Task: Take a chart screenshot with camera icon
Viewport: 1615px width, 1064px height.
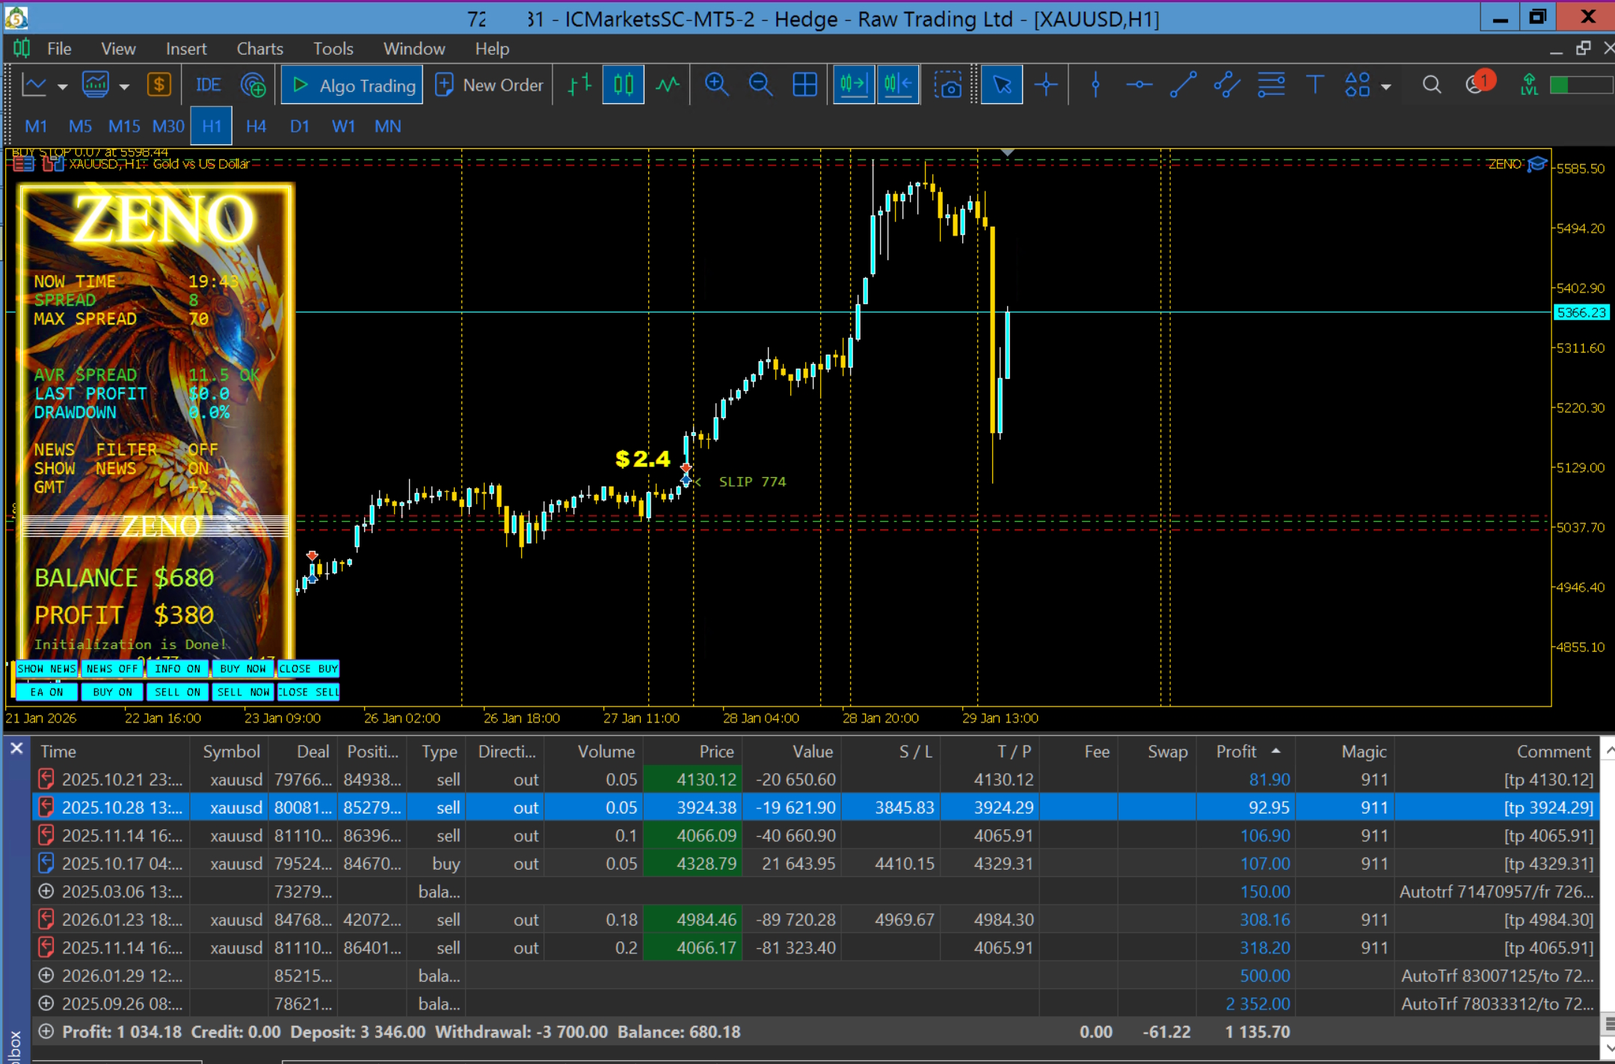Action: click(x=947, y=84)
